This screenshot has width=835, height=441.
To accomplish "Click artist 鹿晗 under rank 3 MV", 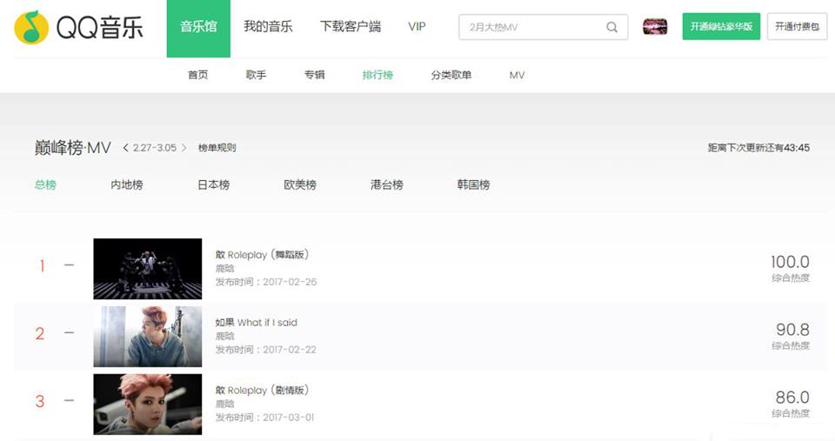I will pyautogui.click(x=224, y=404).
